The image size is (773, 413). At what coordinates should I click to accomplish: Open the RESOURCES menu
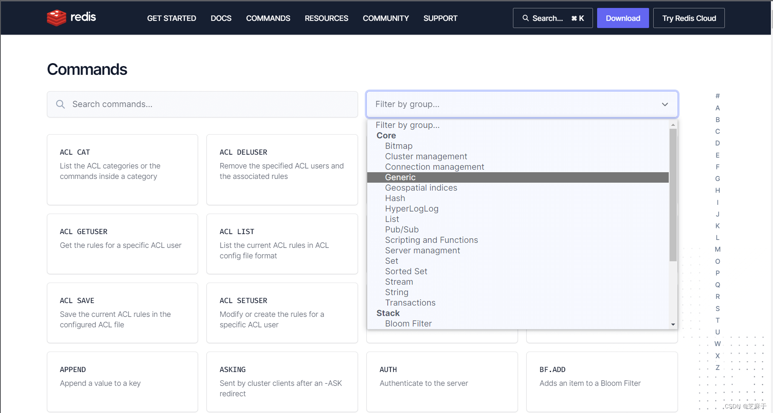click(x=327, y=18)
